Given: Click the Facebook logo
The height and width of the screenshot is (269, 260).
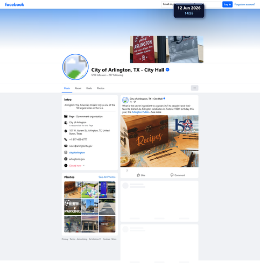Looking at the screenshot, I should click(x=15, y=4).
